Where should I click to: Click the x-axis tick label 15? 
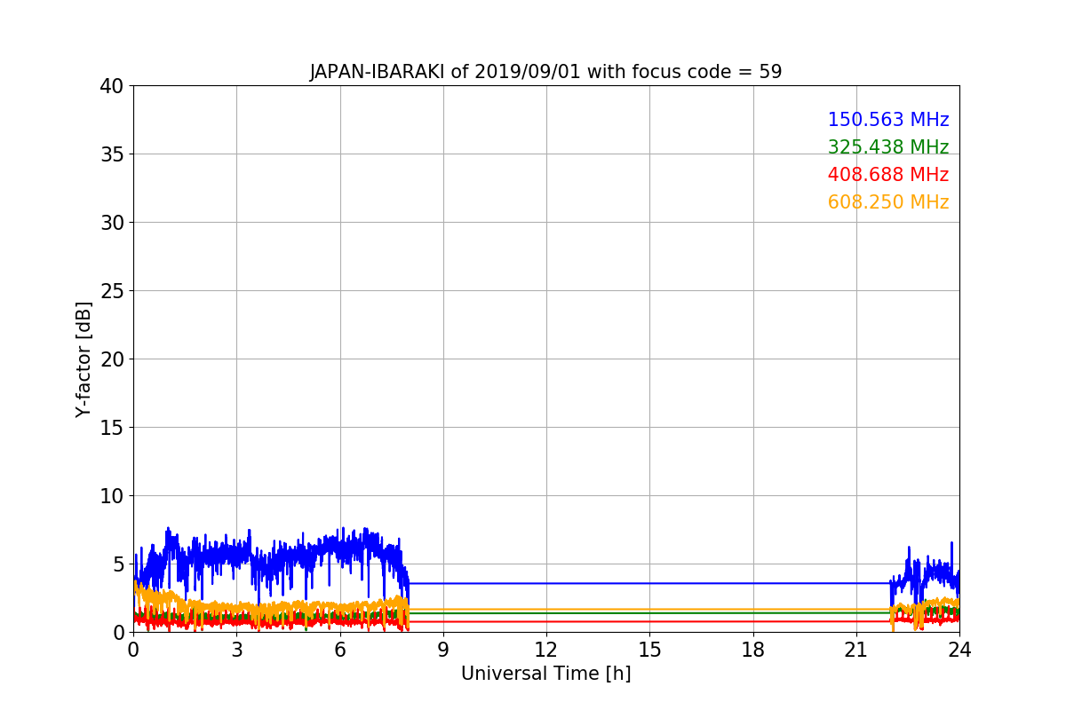(x=649, y=650)
